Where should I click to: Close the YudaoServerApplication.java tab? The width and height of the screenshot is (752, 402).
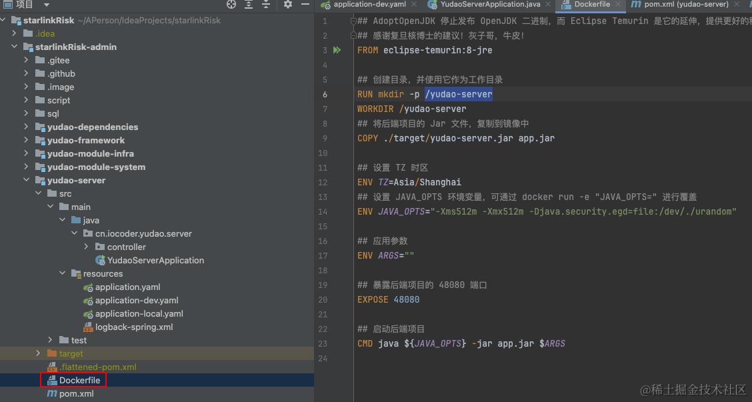click(548, 4)
